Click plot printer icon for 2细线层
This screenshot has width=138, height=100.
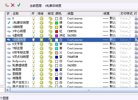pyautogui.click(x=136, y=27)
